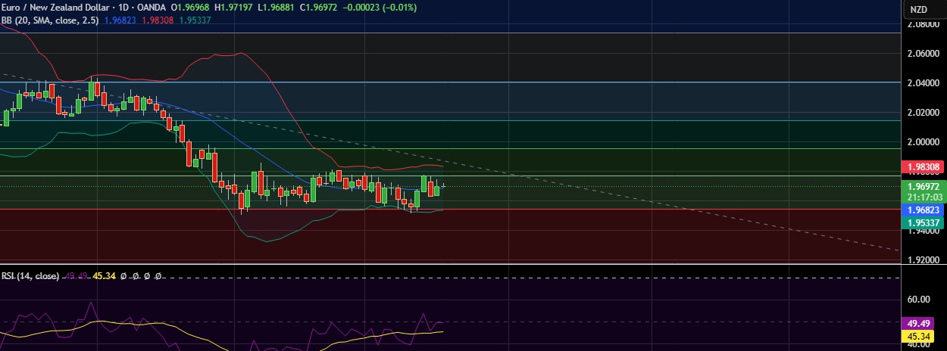
Task: Click the 1.92000 price scale tick
Action: [924, 260]
